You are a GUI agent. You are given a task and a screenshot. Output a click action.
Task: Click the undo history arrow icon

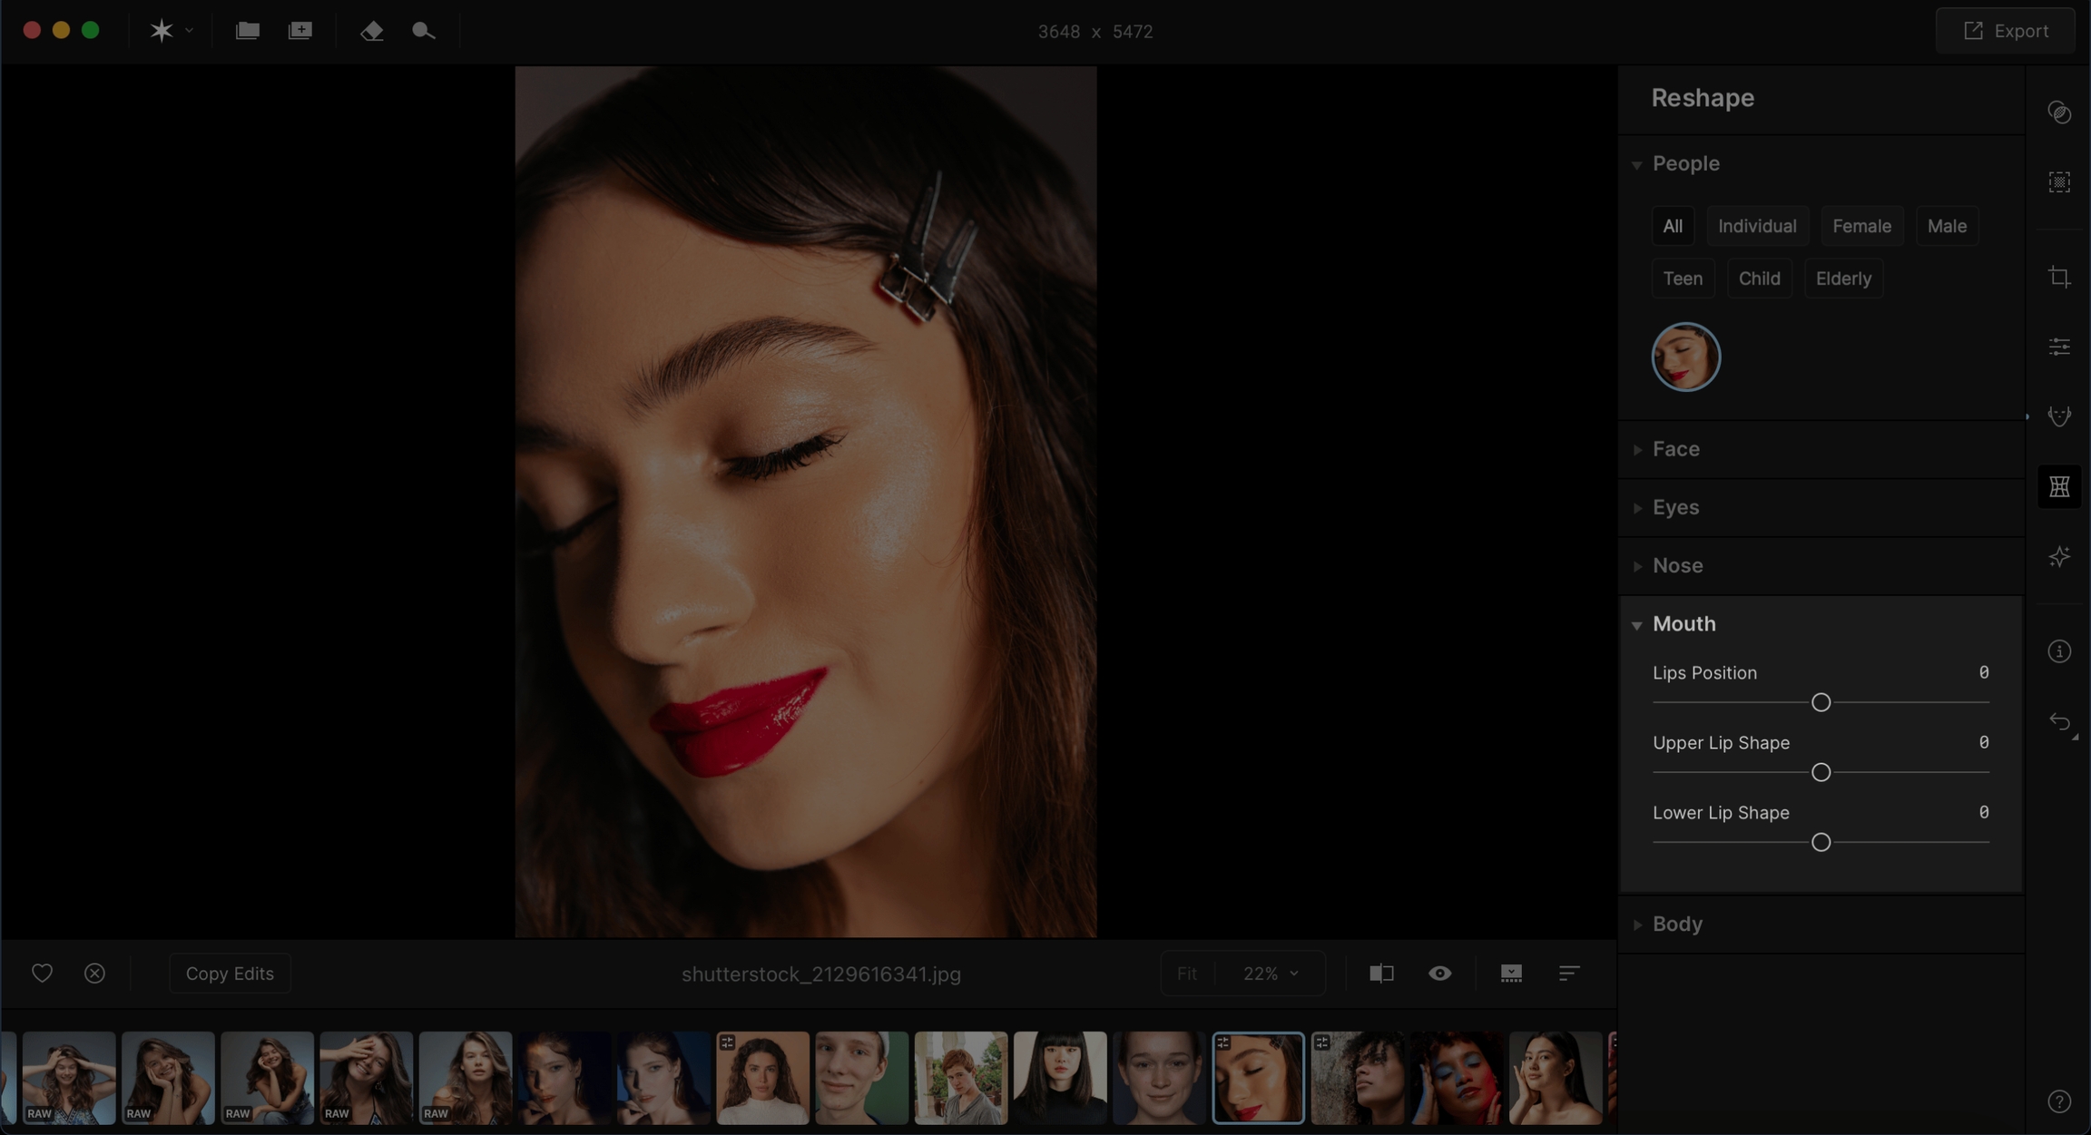coord(2059,722)
